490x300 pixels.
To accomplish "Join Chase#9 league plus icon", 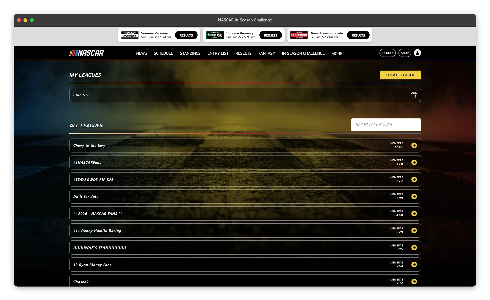I will [x=414, y=282].
